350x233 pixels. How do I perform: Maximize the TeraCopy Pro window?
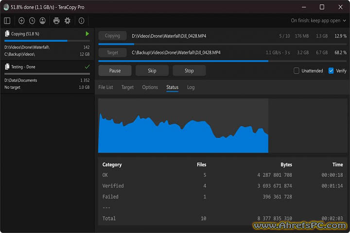322,7
